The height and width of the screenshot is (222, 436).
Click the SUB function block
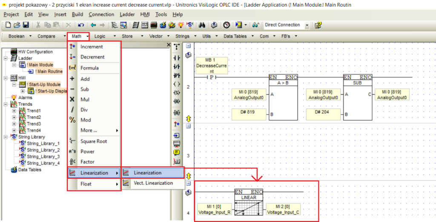[x=357, y=98]
